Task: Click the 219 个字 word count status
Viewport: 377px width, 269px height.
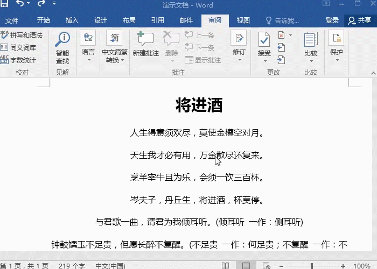Action: click(x=72, y=266)
